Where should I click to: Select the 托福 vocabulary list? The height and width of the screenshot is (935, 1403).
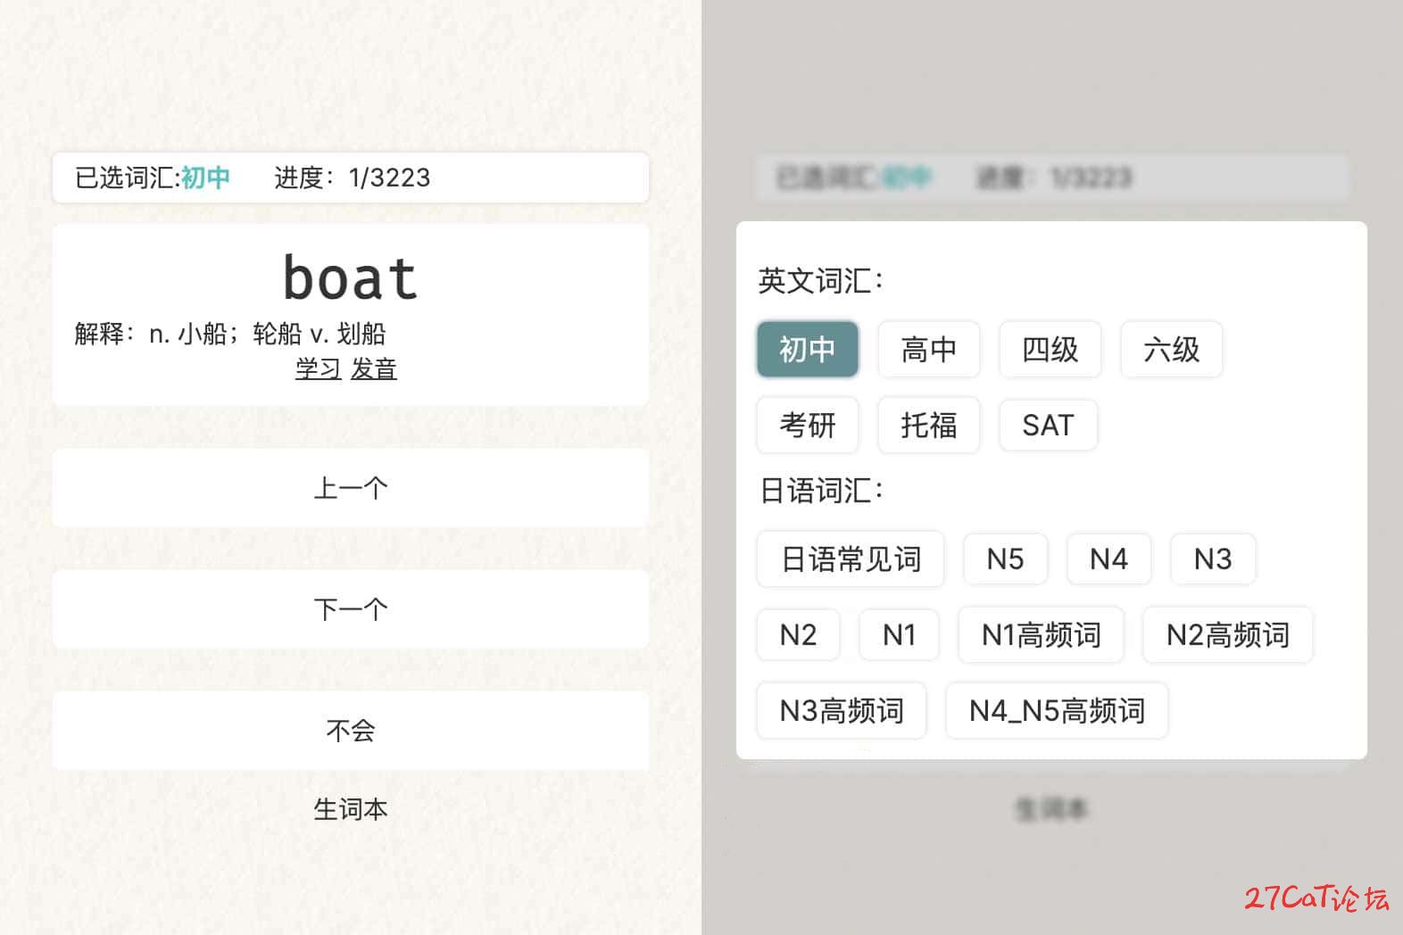(x=929, y=425)
